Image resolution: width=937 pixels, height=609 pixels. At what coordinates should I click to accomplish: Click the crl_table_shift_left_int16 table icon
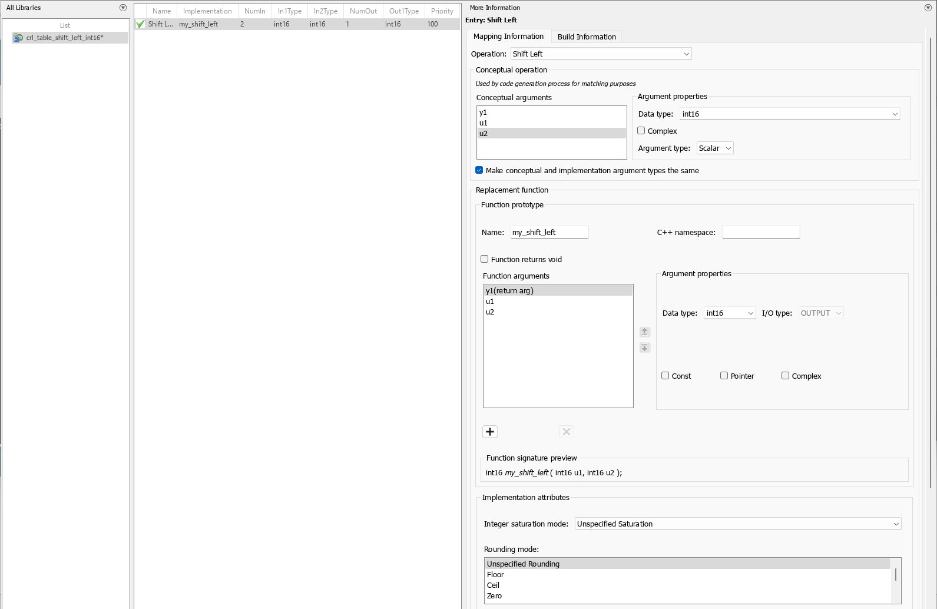tap(18, 38)
